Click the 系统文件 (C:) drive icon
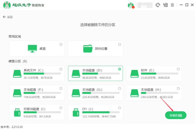The image size is (195, 130). (x=17, y=74)
